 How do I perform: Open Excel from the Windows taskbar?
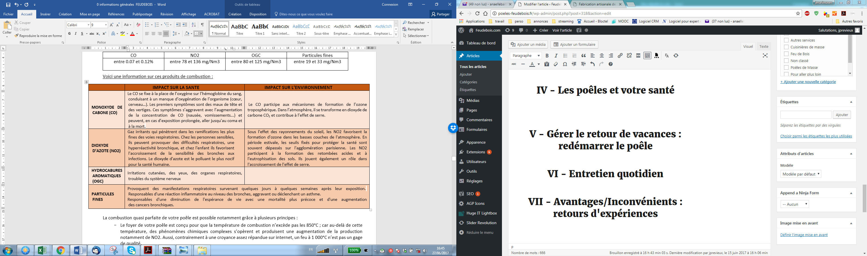(x=42, y=250)
